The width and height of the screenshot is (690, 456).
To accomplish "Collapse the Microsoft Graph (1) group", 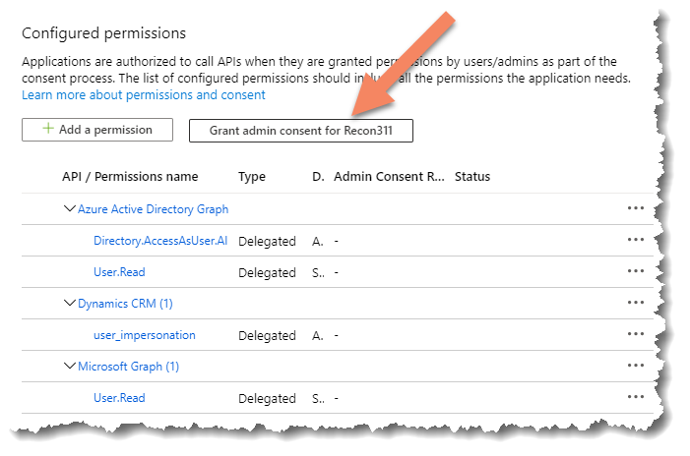I will pos(69,366).
